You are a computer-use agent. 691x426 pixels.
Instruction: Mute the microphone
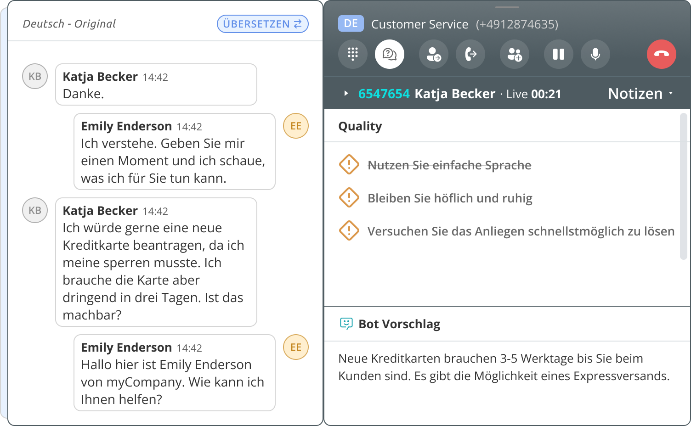click(x=595, y=54)
